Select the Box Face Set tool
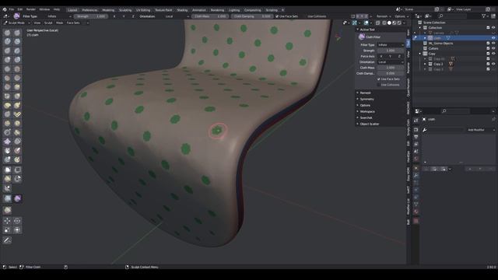Viewport: 498px width, 280px height. click(7, 179)
